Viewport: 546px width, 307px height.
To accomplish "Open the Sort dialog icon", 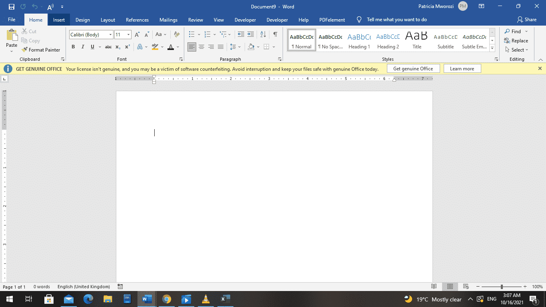I will point(263,35).
